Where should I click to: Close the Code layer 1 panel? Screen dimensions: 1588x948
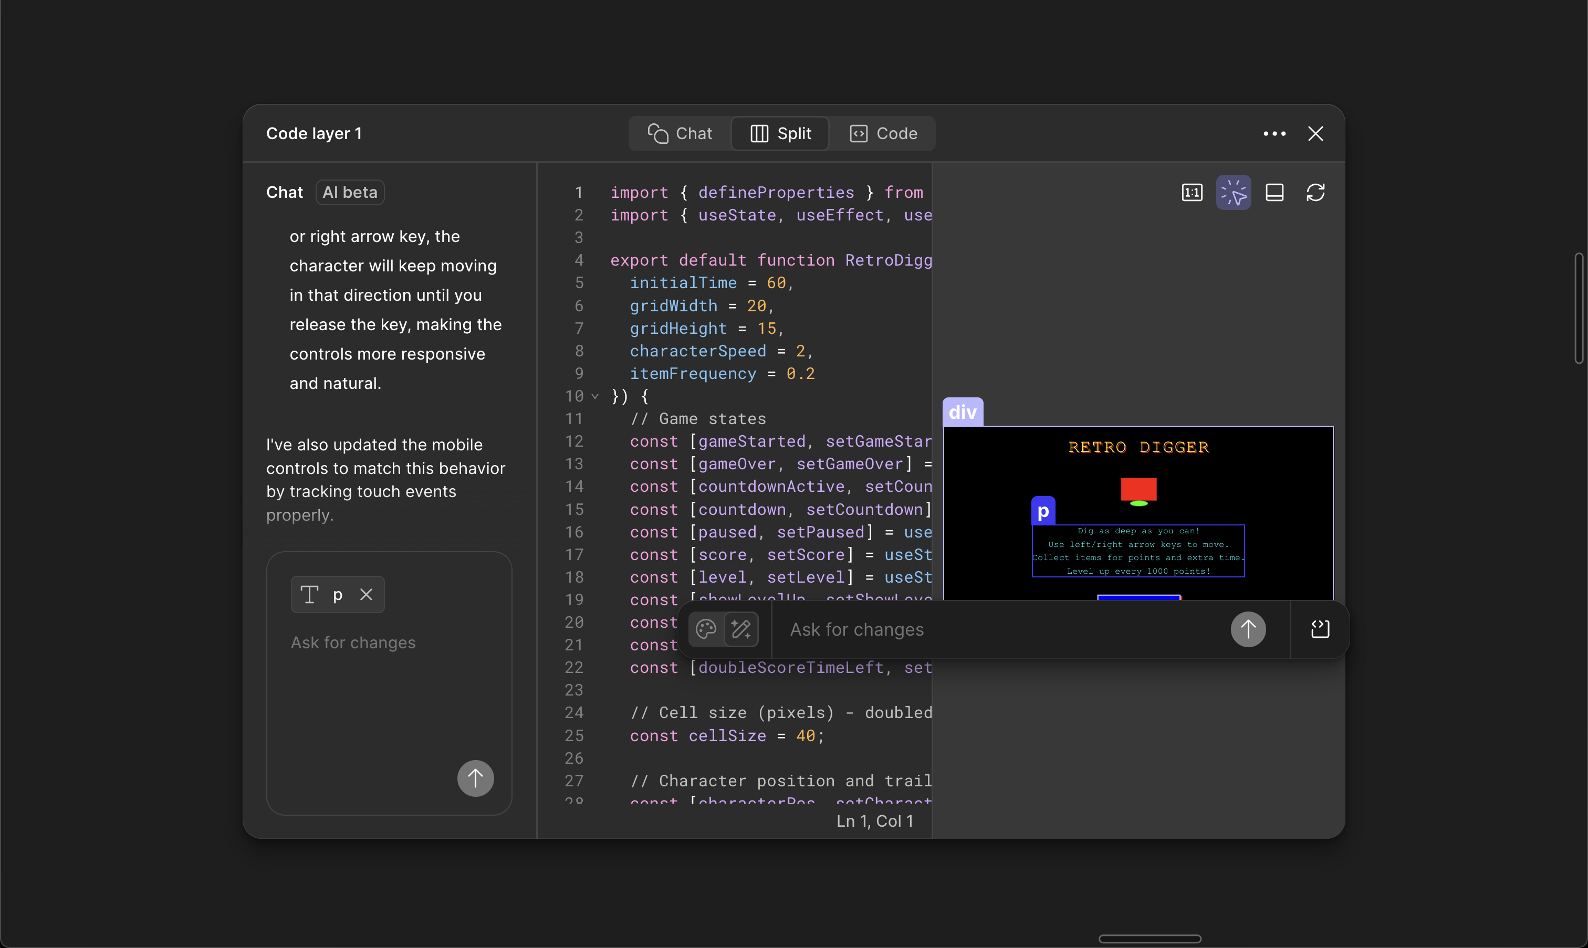point(1315,133)
